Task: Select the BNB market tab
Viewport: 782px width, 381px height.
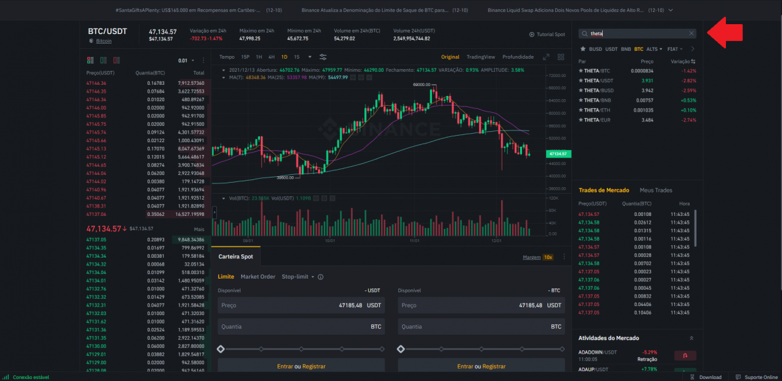Action: click(626, 49)
